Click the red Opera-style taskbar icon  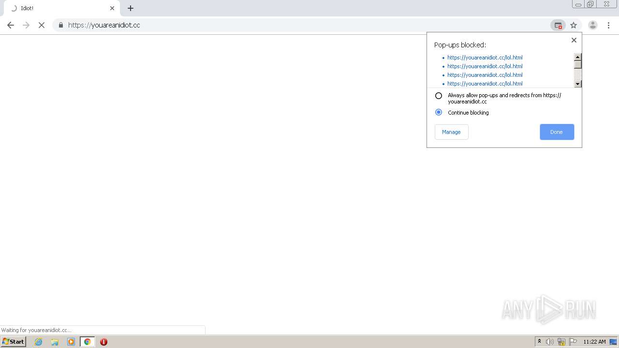[x=103, y=342]
